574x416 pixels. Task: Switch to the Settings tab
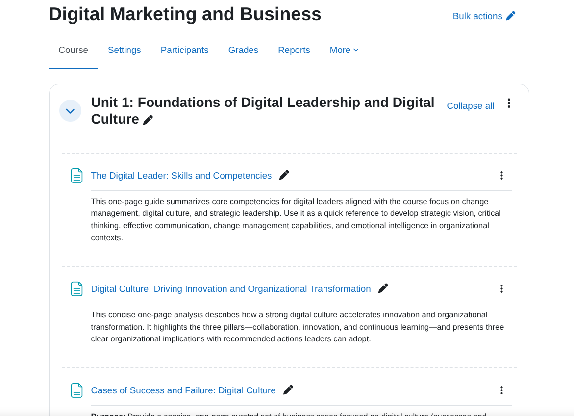pyautogui.click(x=124, y=50)
